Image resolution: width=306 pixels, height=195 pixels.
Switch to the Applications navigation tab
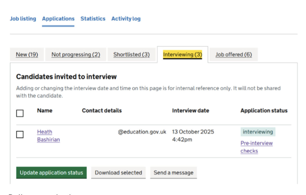coord(58,19)
